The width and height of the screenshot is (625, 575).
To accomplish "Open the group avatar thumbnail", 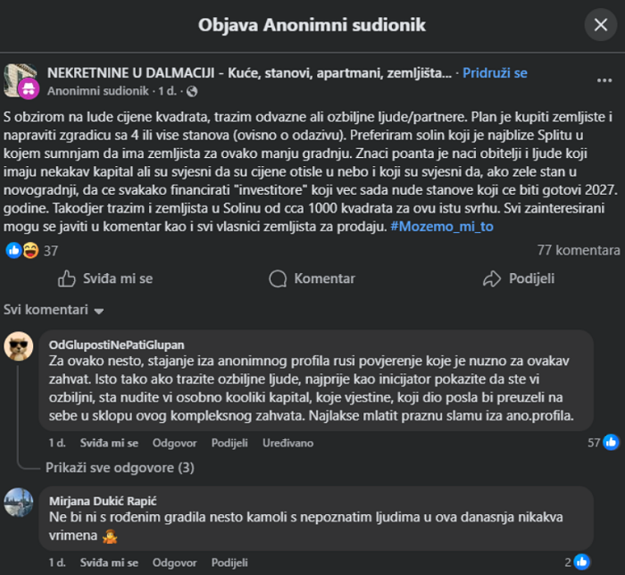I will point(21,80).
